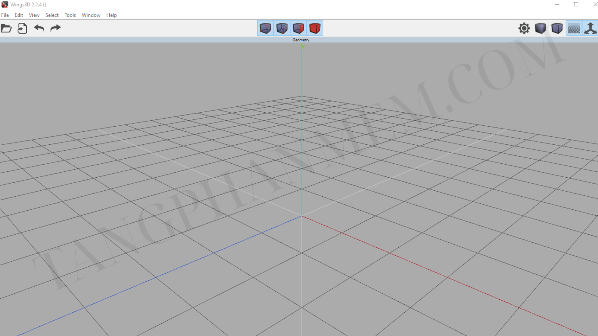Open the Edit menu
Screen dimensions: 598x336
pos(19,15)
